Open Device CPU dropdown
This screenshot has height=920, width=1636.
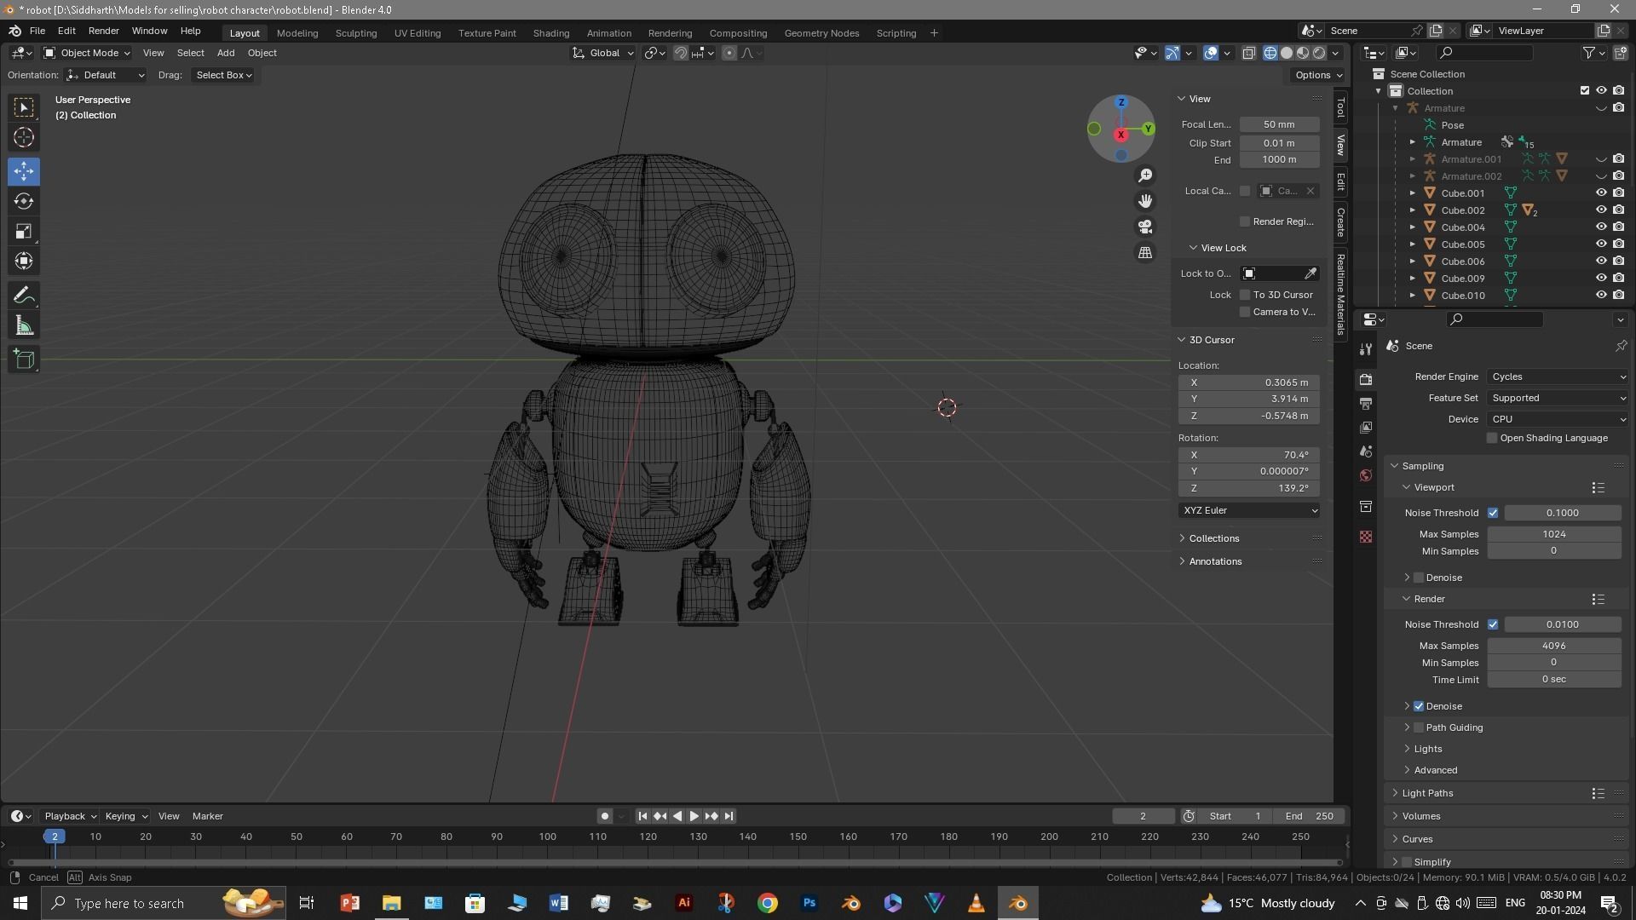click(1558, 419)
